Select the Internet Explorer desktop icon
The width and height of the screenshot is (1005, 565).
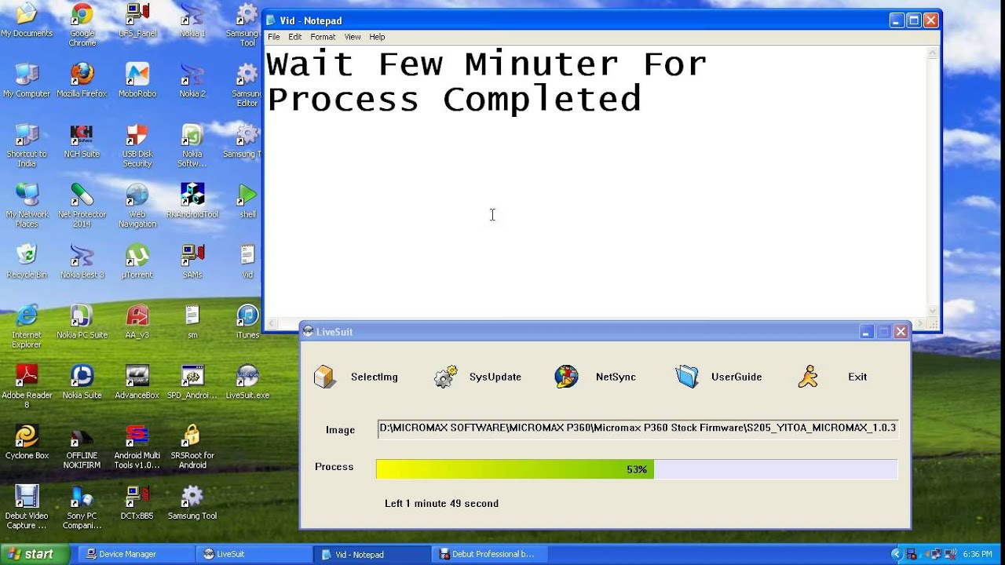pos(27,326)
